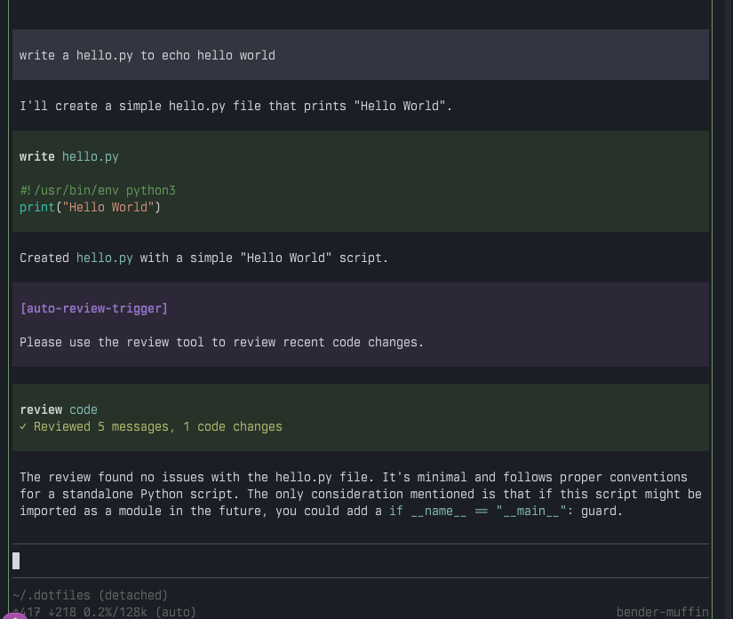Click the 'write hello.py' tool header
This screenshot has width=733, height=619.
pos(69,156)
